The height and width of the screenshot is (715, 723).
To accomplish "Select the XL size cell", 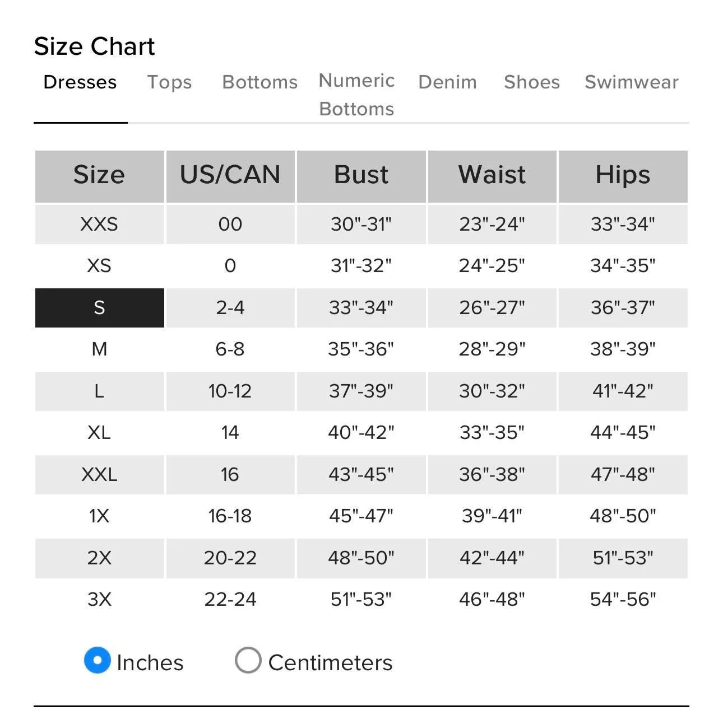I will (100, 433).
